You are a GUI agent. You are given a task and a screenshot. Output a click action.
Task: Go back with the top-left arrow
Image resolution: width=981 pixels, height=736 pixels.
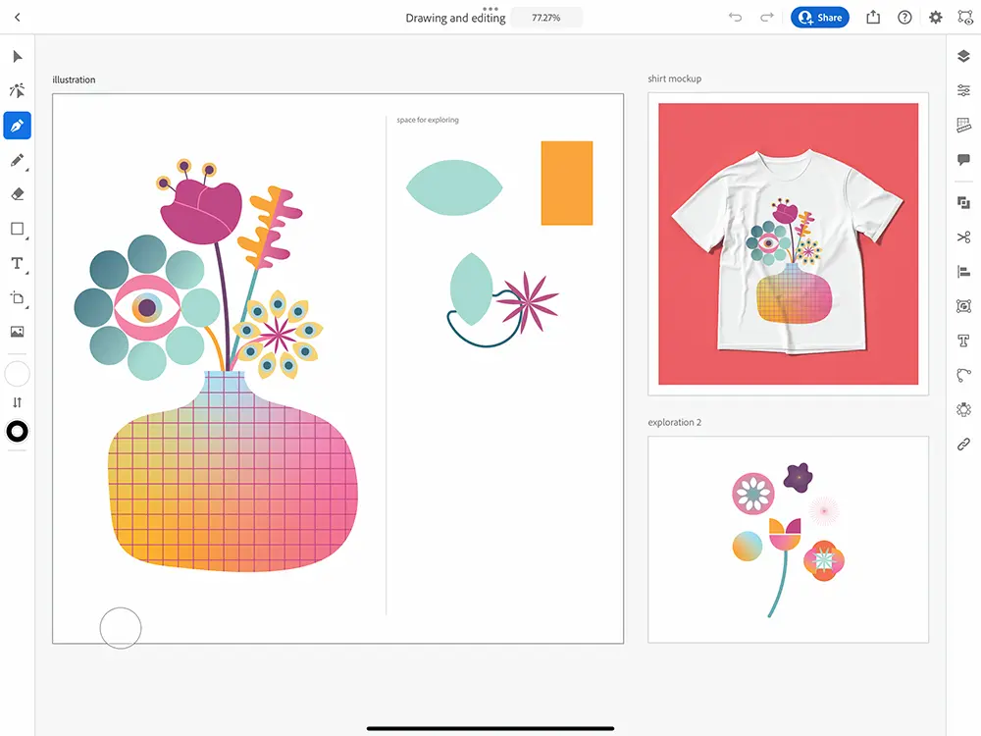[x=17, y=18]
